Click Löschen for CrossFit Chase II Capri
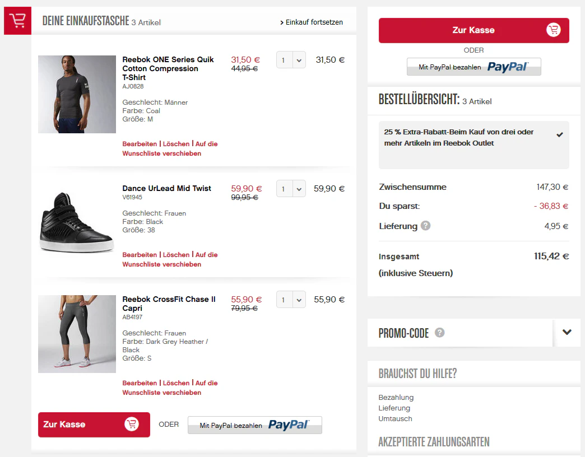The height and width of the screenshot is (457, 585). (x=176, y=383)
